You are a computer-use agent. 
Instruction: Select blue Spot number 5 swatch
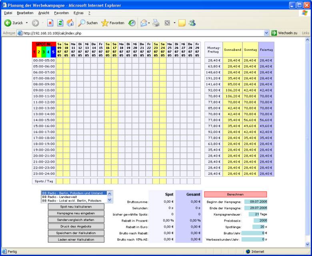pos(53,51)
